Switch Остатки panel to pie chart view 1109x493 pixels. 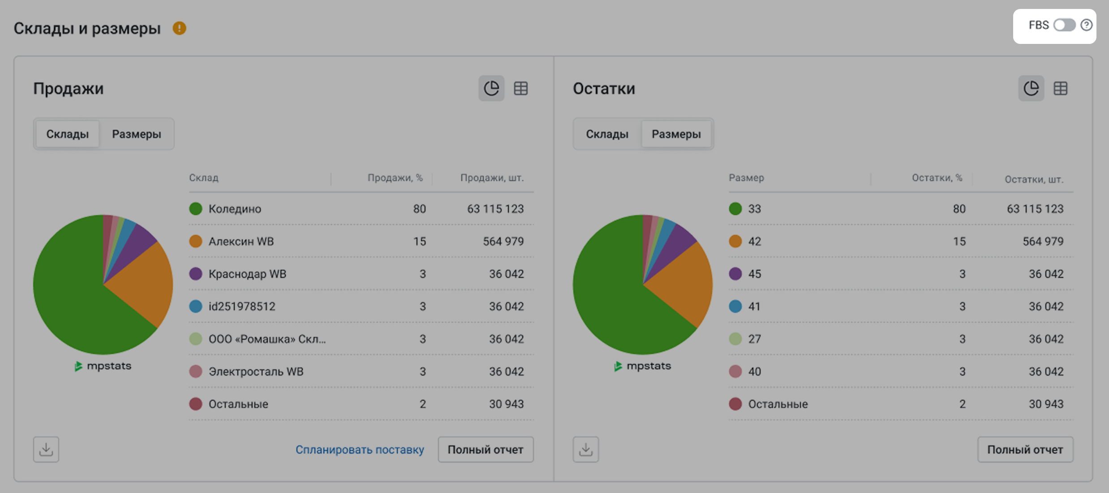click(x=1031, y=88)
